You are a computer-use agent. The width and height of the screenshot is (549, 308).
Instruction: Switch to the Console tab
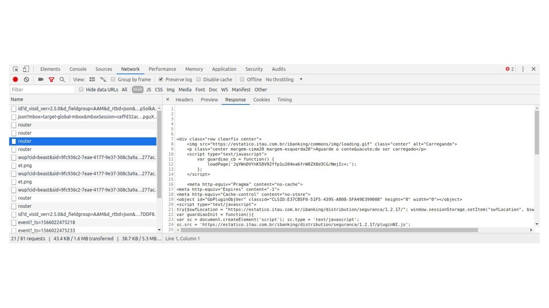pos(78,69)
